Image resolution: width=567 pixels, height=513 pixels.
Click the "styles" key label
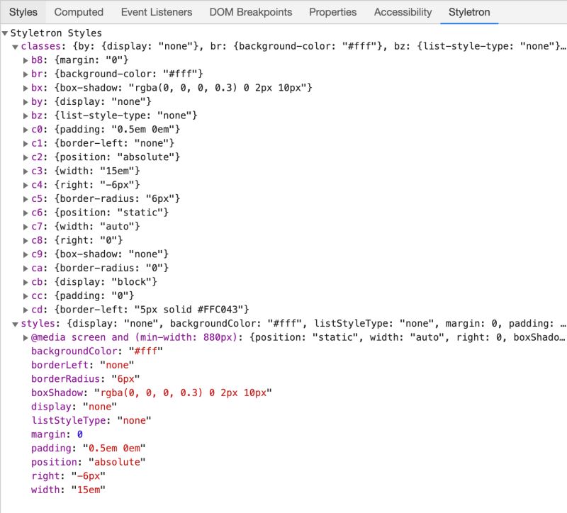click(x=38, y=324)
